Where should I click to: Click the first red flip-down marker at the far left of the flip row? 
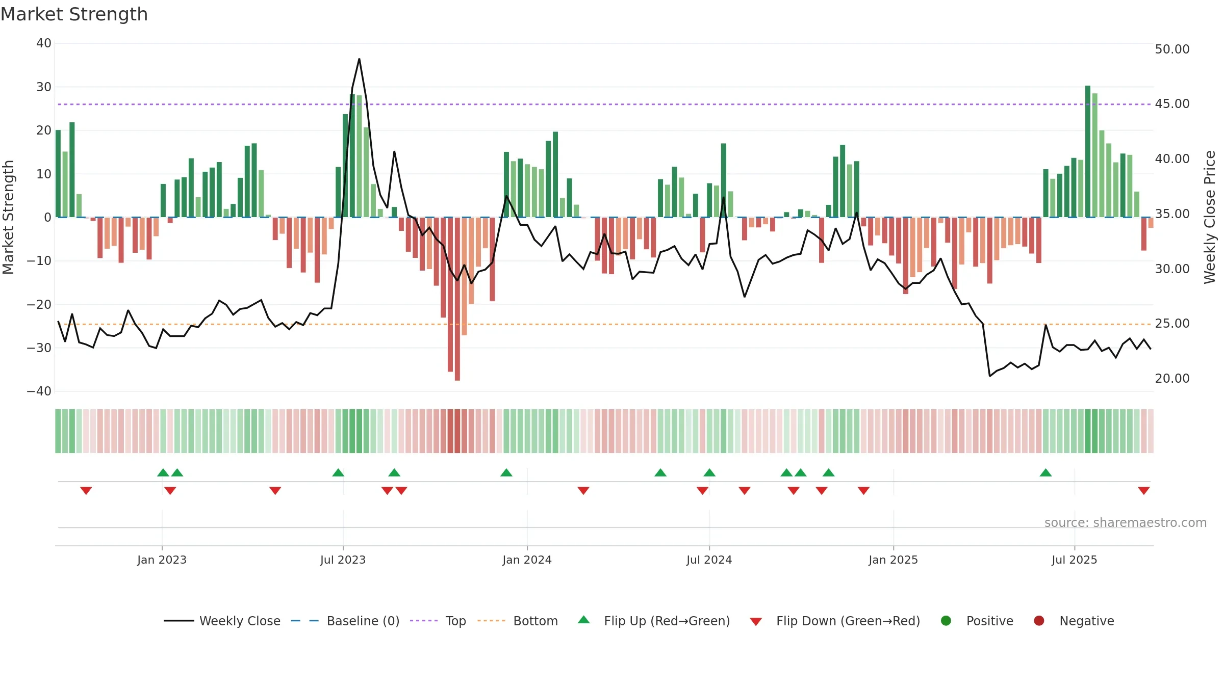point(86,490)
